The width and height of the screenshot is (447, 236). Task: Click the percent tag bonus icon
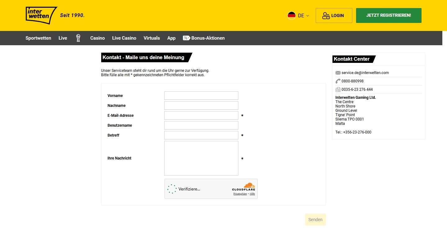(186, 38)
